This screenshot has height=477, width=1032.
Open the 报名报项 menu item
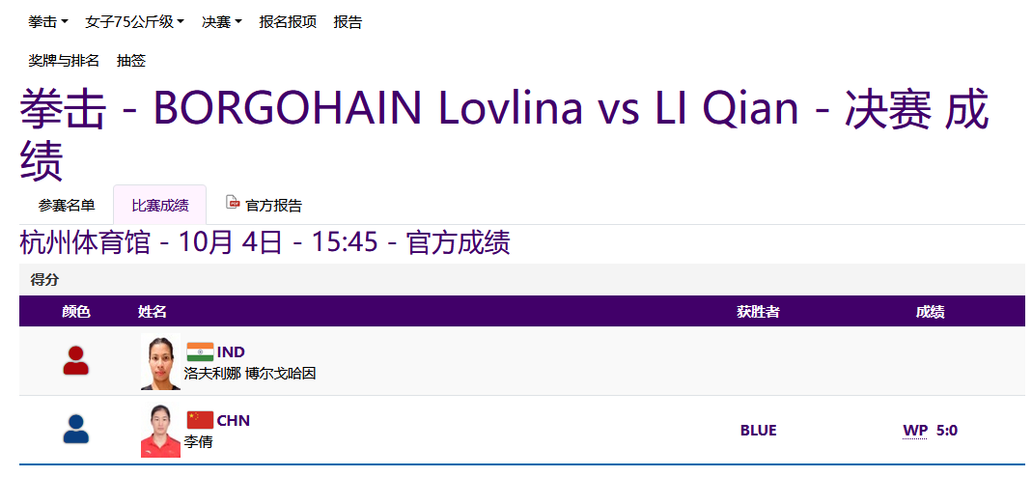coord(288,22)
